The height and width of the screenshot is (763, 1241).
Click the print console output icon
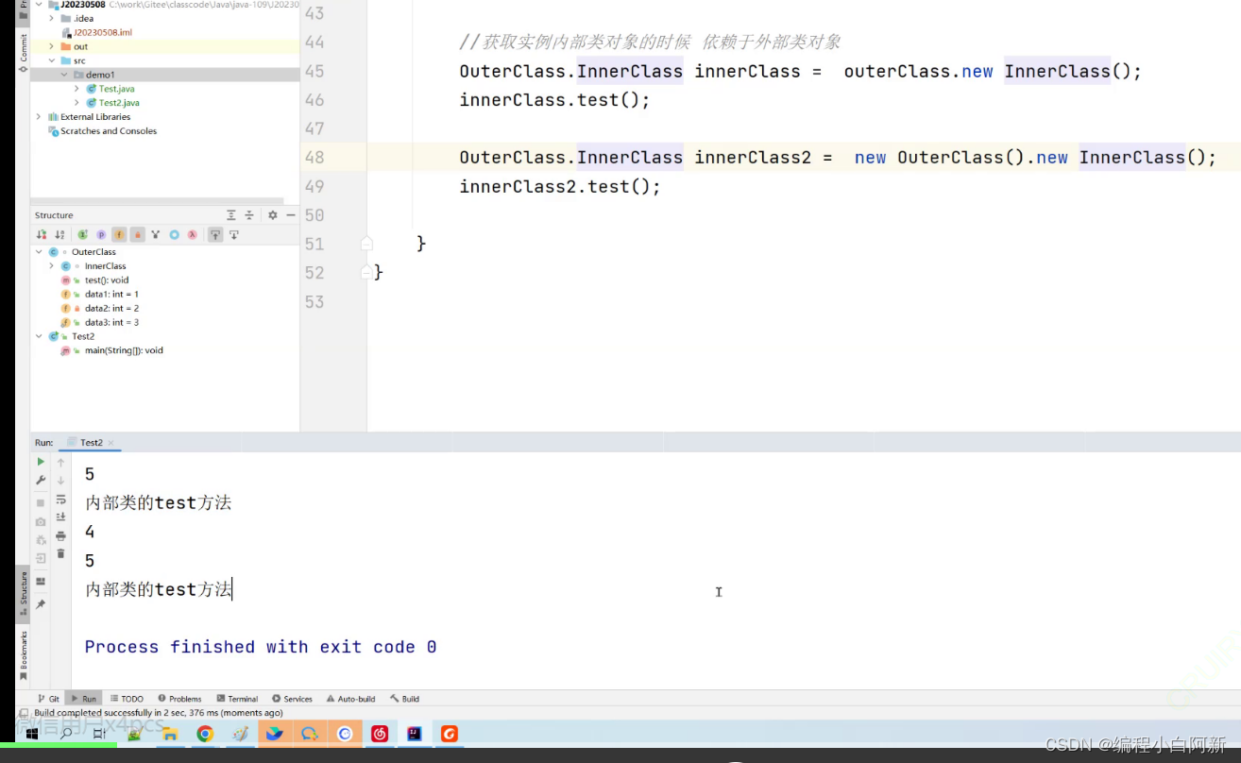pos(60,535)
